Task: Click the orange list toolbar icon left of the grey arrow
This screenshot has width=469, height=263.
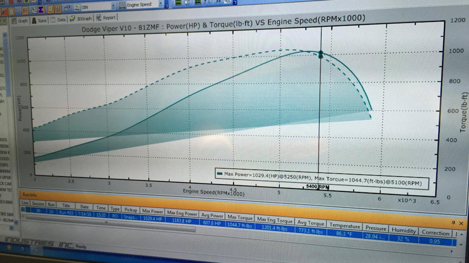Action: 11,12
